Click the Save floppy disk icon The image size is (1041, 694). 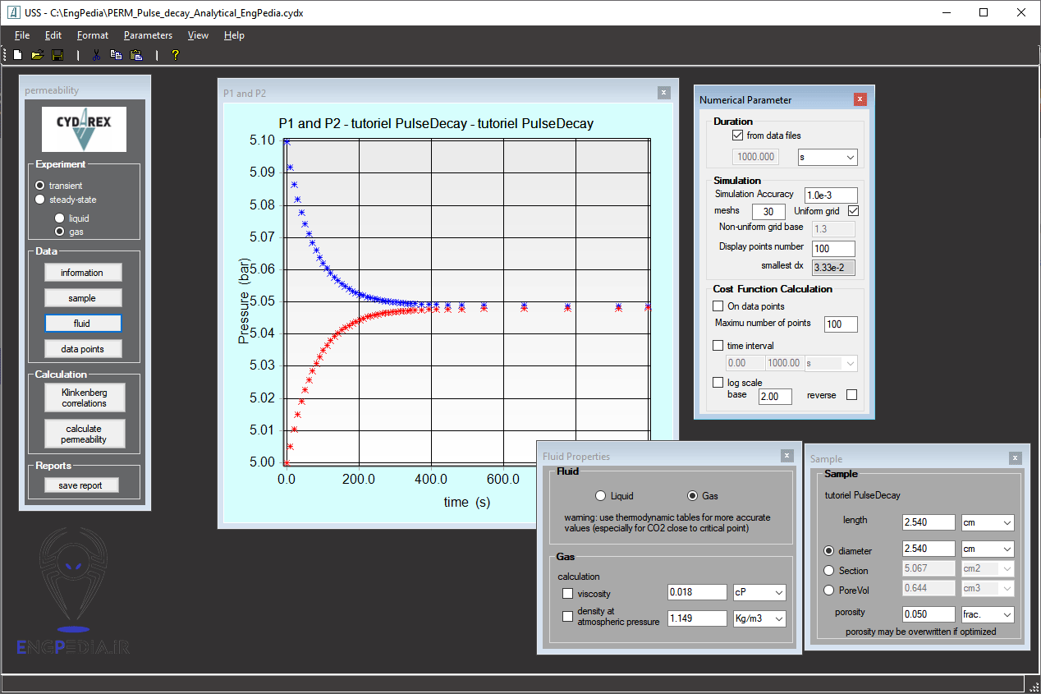(57, 55)
